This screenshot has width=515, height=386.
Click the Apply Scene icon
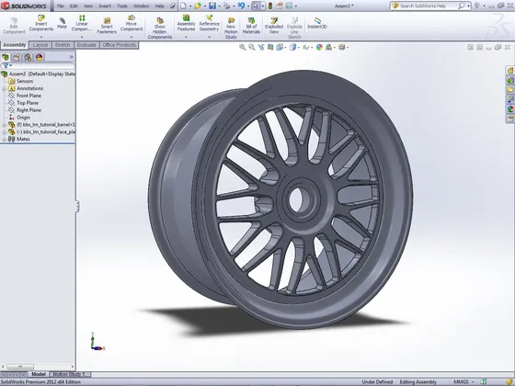point(328,47)
